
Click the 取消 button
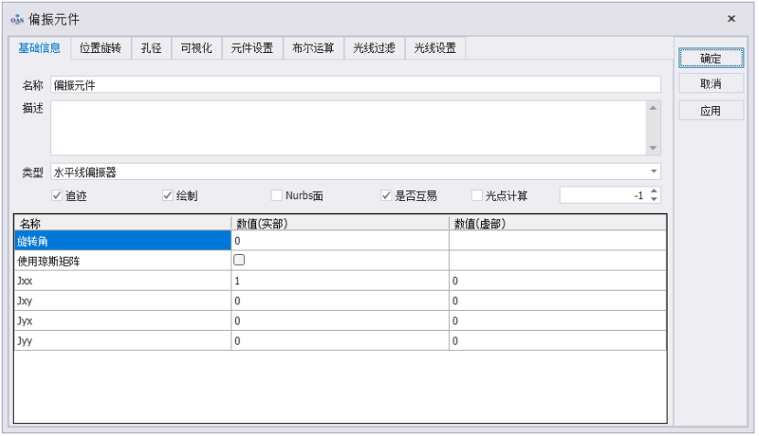coord(710,84)
